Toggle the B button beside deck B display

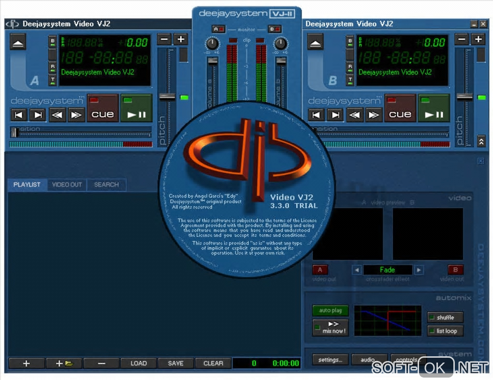(x=350, y=42)
